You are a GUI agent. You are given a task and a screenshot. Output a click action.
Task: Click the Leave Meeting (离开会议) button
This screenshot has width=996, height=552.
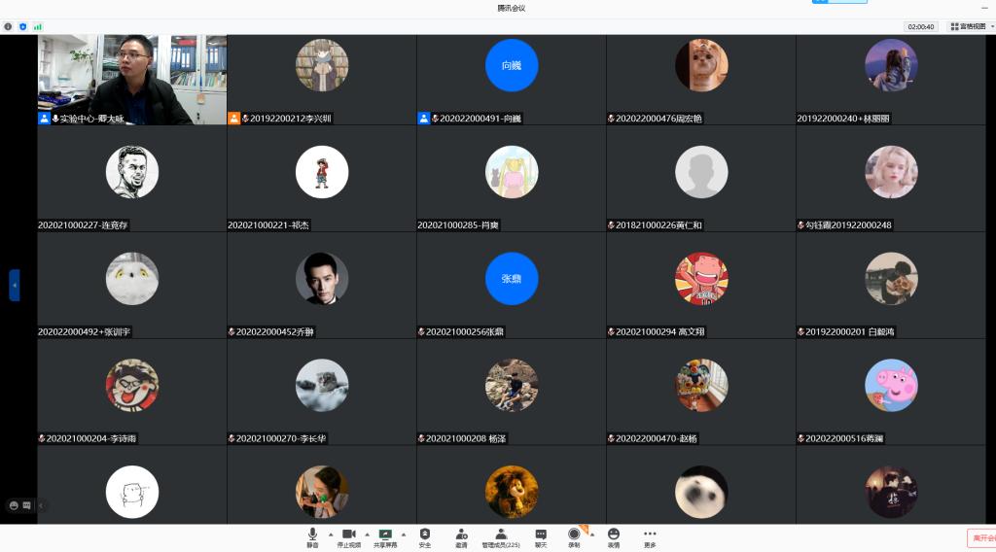click(x=979, y=537)
